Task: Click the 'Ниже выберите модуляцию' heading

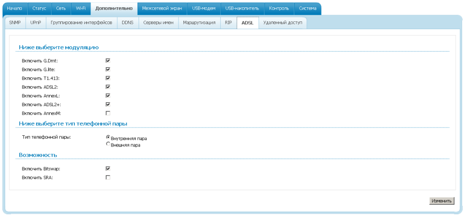Action: 59,47
